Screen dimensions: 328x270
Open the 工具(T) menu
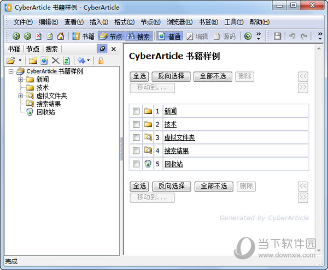click(234, 22)
